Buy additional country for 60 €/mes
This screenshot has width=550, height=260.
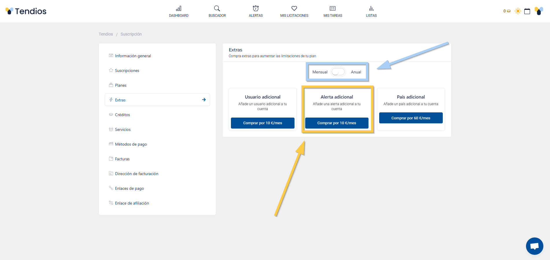pyautogui.click(x=411, y=118)
